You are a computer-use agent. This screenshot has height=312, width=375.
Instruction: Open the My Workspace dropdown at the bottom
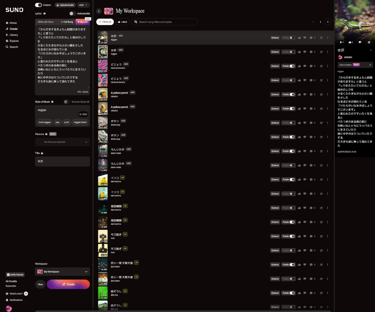(62, 272)
